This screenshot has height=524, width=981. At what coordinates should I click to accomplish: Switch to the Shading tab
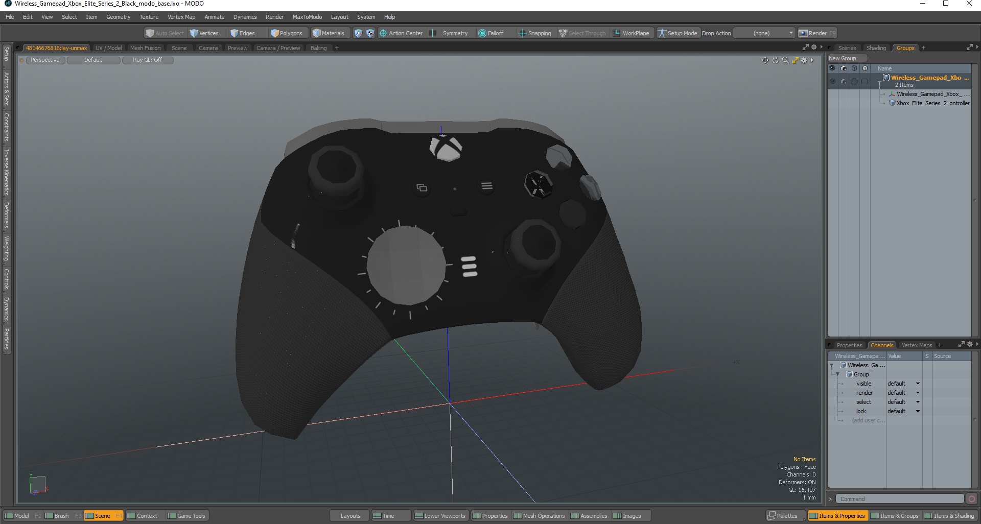tap(876, 48)
